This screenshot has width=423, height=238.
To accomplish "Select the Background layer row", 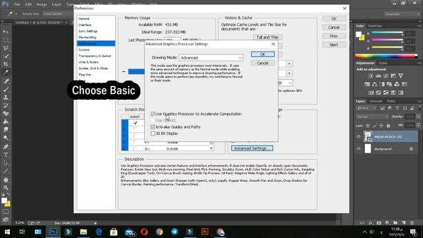I will pos(387,149).
